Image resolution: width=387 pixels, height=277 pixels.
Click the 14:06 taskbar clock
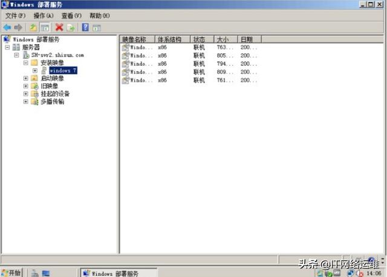tap(374, 273)
